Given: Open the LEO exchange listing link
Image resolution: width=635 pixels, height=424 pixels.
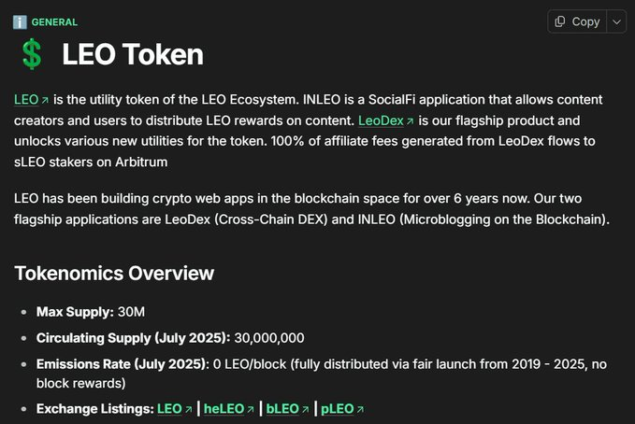Looking at the screenshot, I should (x=169, y=409).
